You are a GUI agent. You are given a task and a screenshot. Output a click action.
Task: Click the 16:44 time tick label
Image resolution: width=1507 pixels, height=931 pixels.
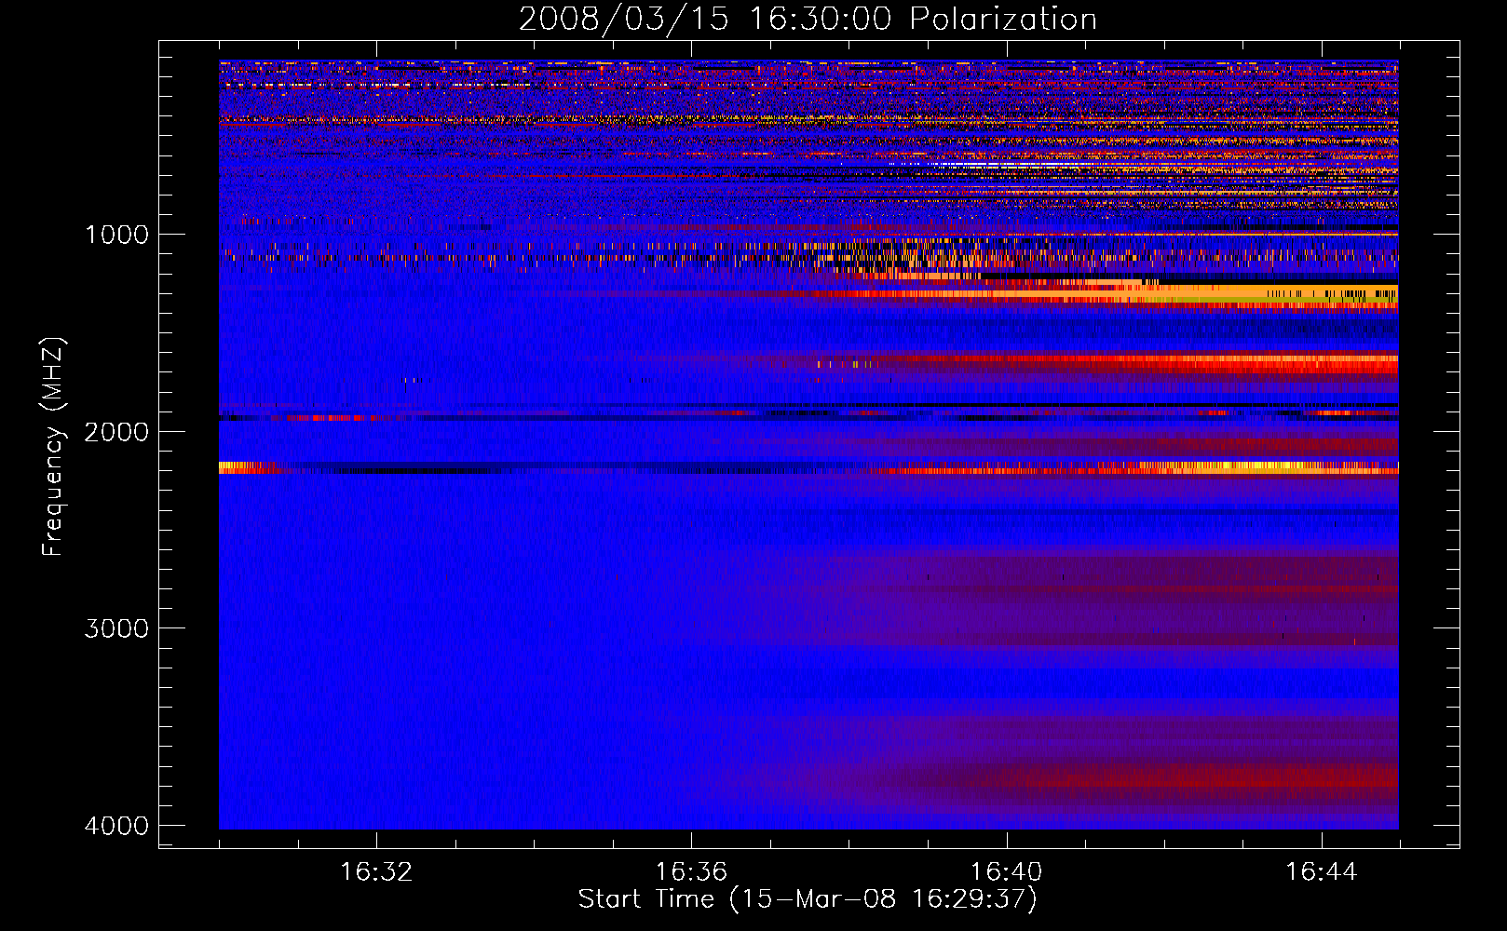1322,872
